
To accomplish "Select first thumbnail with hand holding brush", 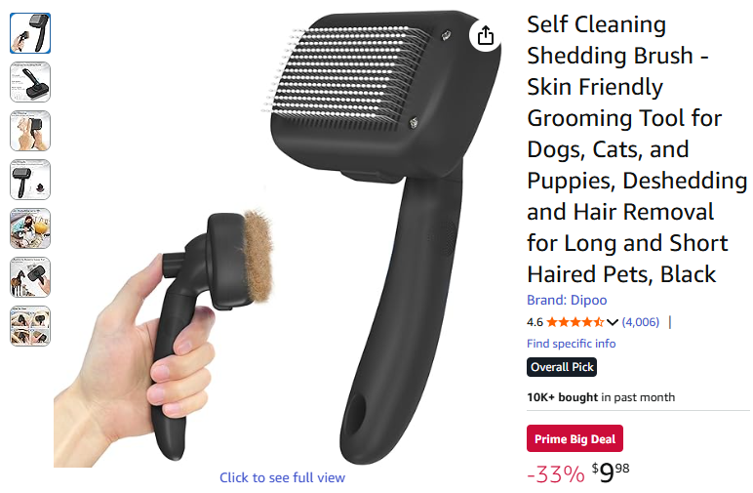I will 30,33.
